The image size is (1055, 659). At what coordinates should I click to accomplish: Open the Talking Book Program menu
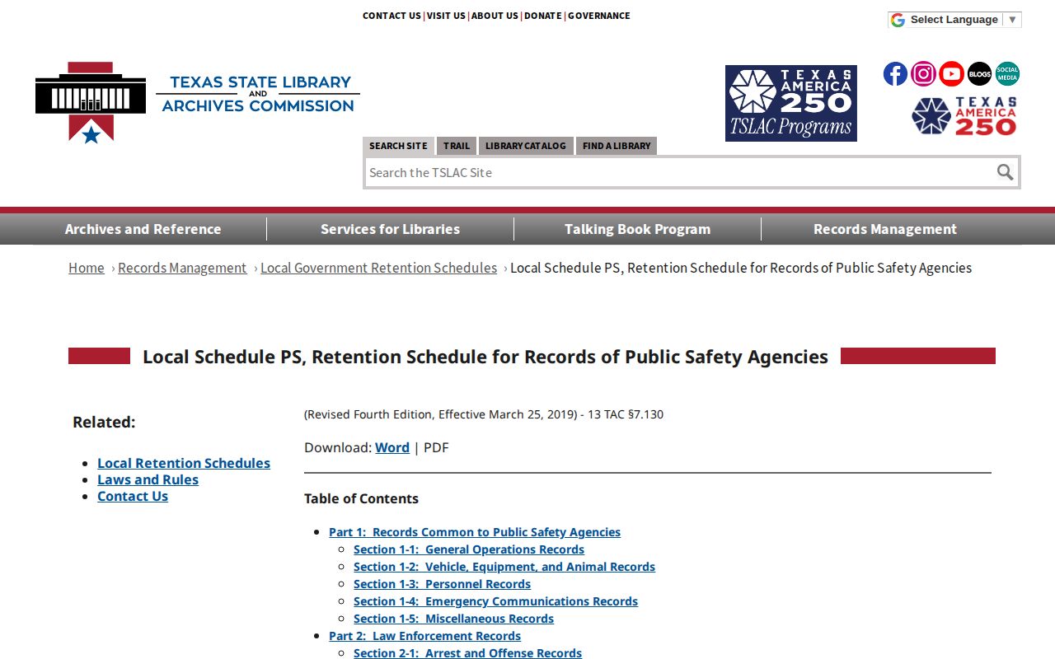(x=637, y=229)
